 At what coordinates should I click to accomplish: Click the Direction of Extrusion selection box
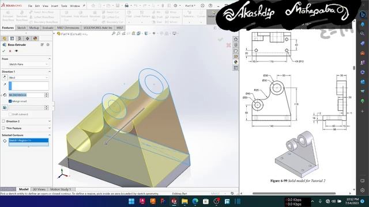[x=29, y=86]
